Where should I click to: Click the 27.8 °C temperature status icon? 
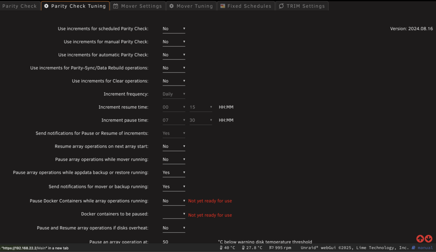click(243, 248)
